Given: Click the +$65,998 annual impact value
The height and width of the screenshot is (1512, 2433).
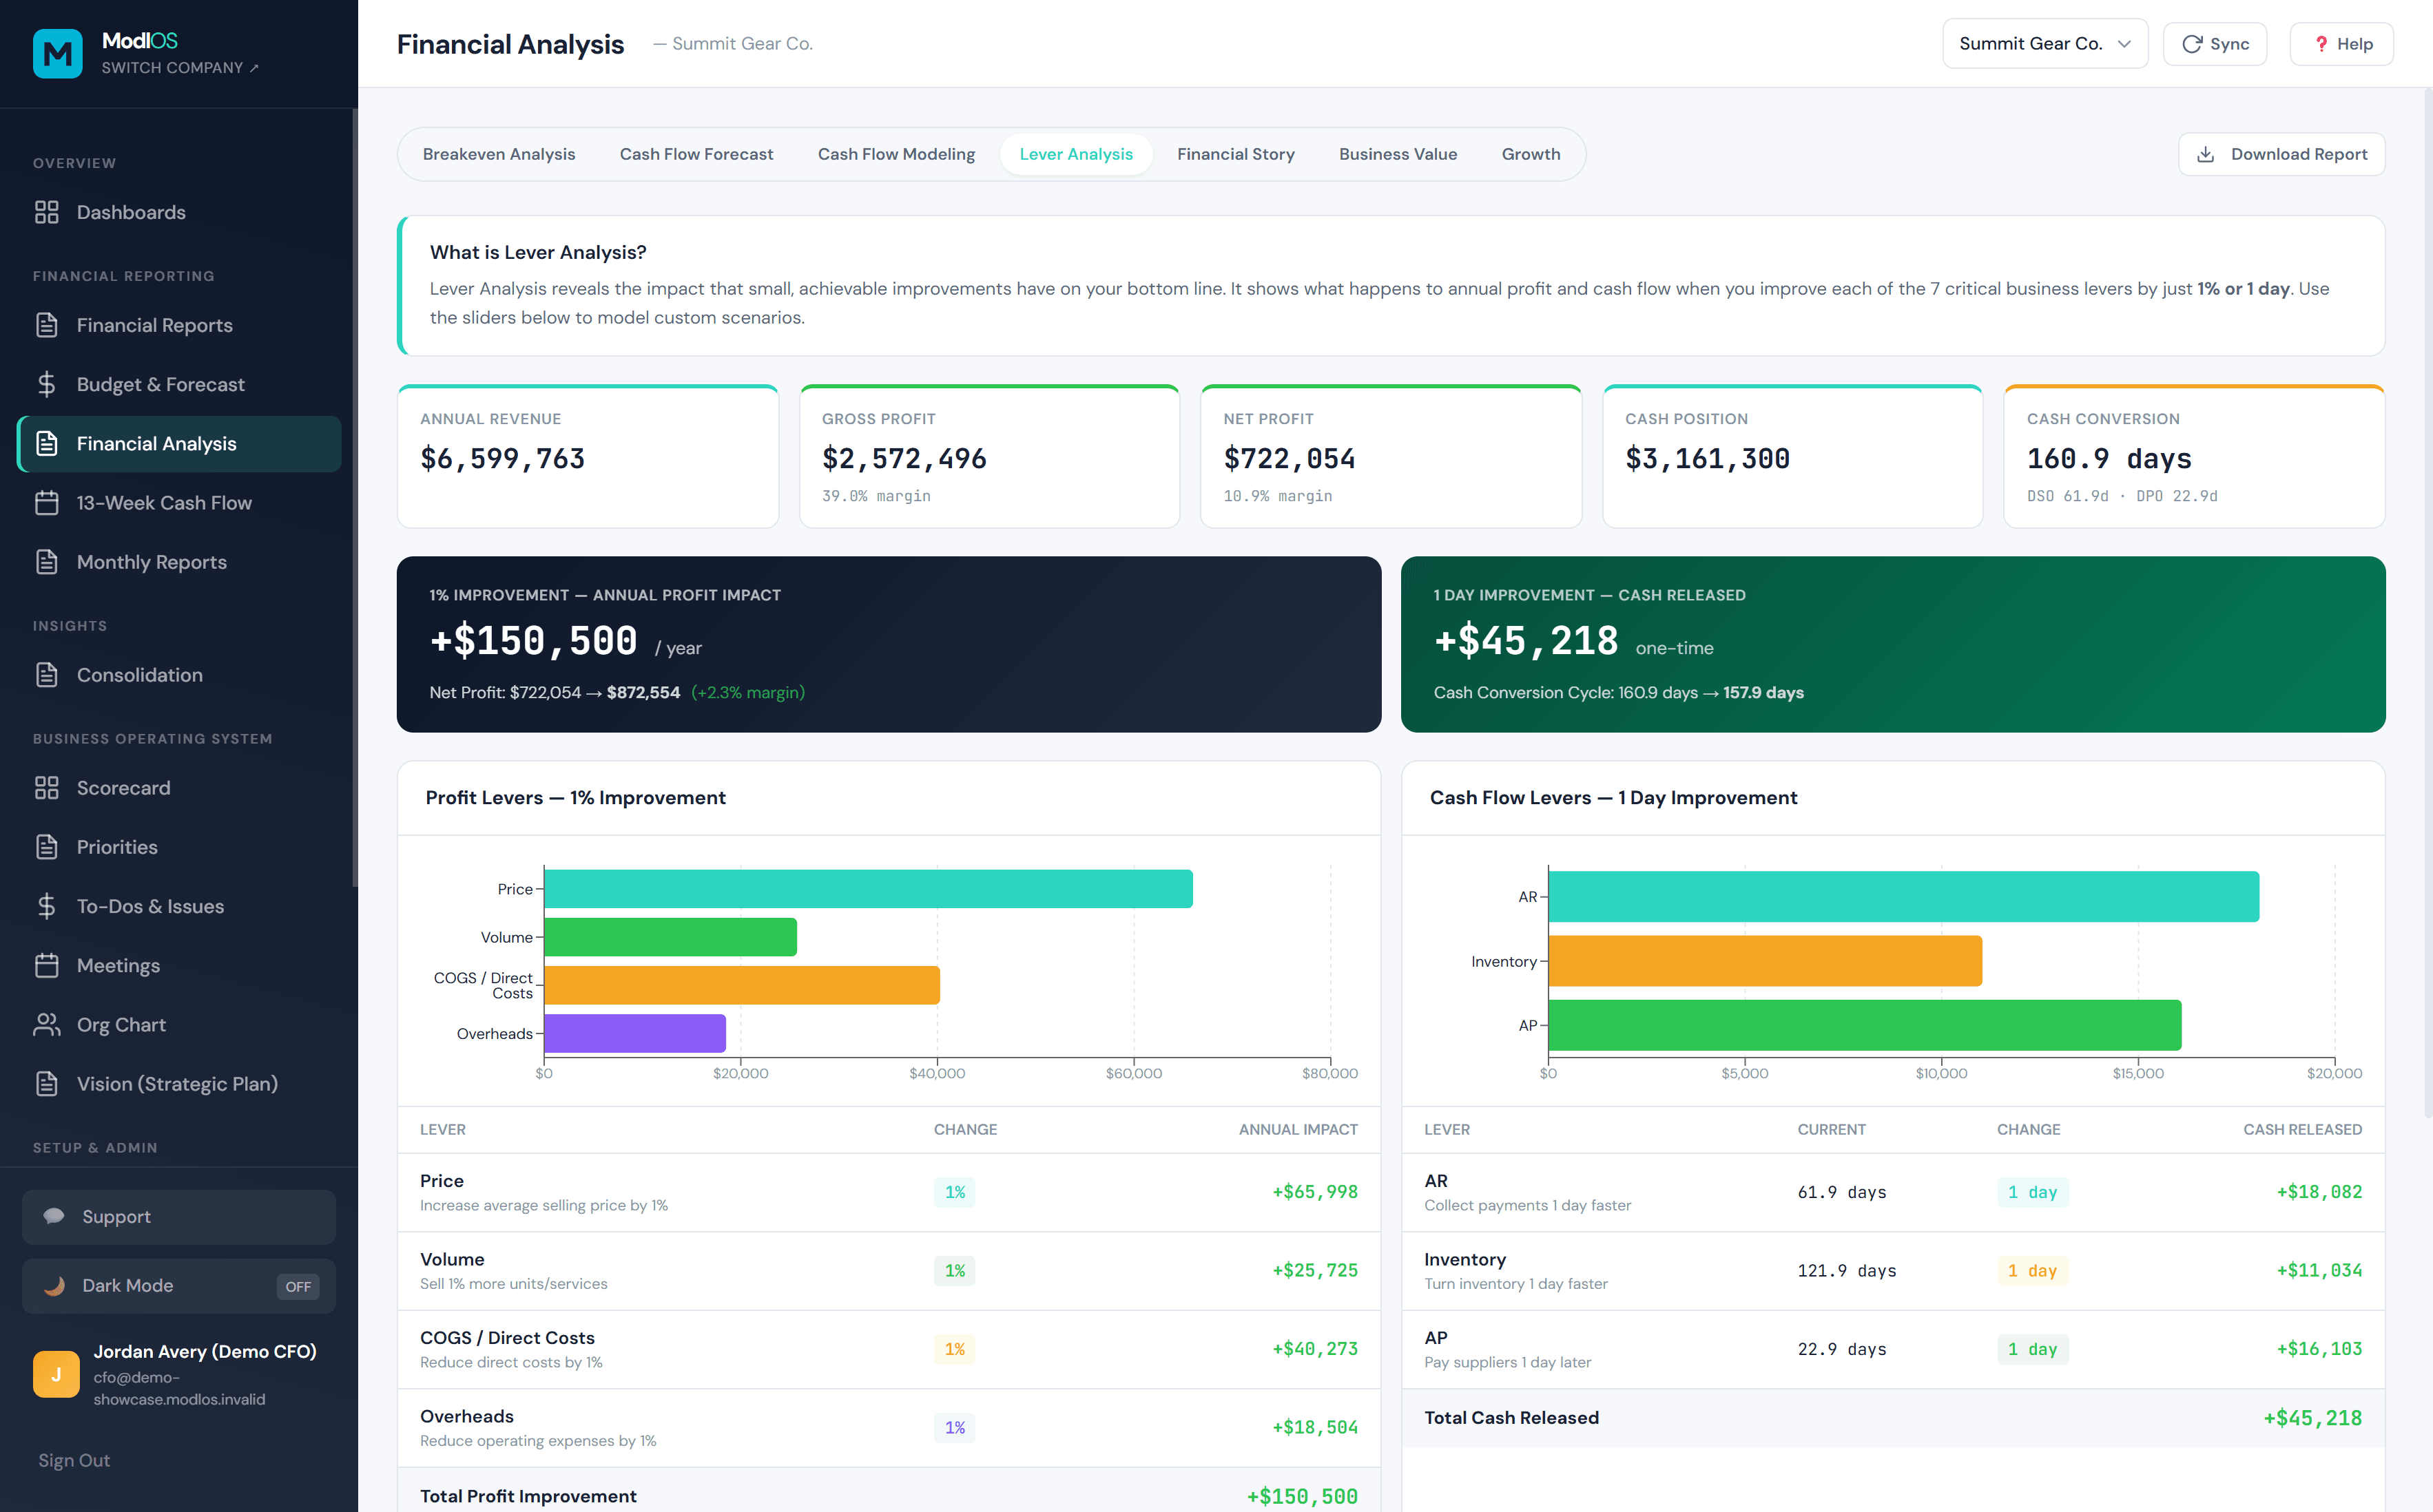Looking at the screenshot, I should tap(1314, 1192).
